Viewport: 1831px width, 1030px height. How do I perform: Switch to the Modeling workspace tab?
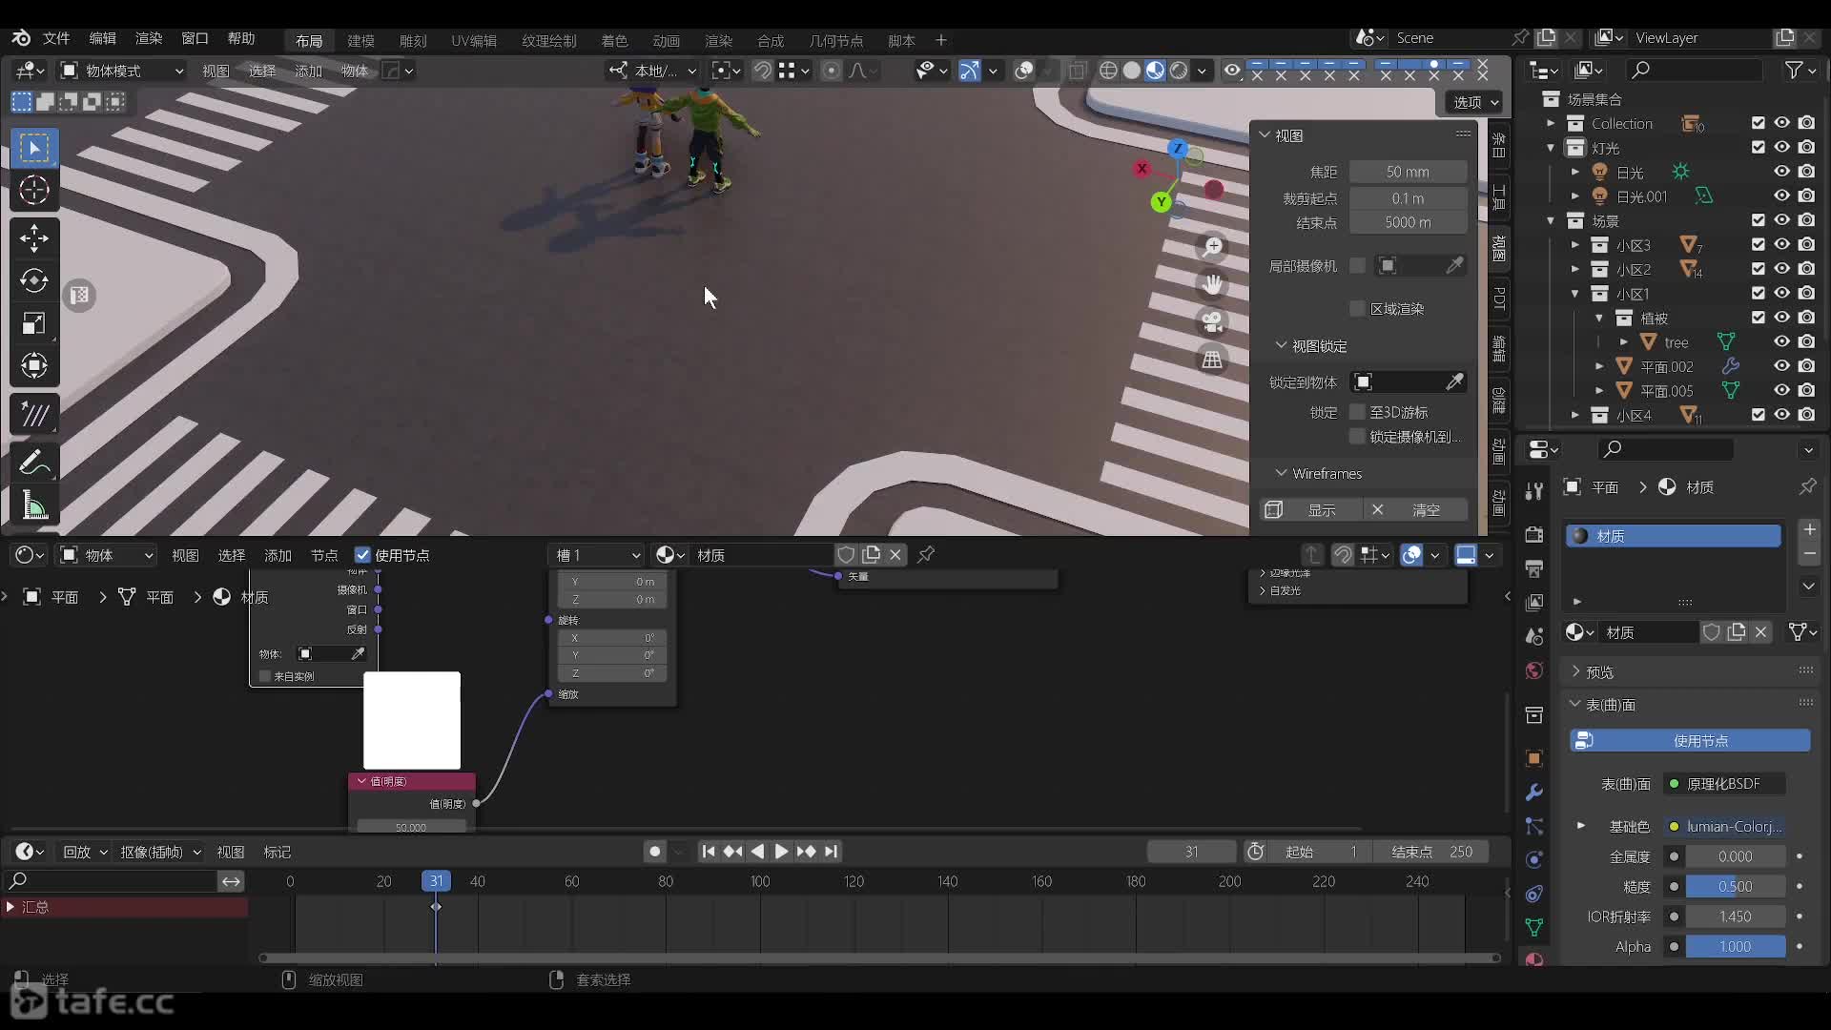(360, 41)
